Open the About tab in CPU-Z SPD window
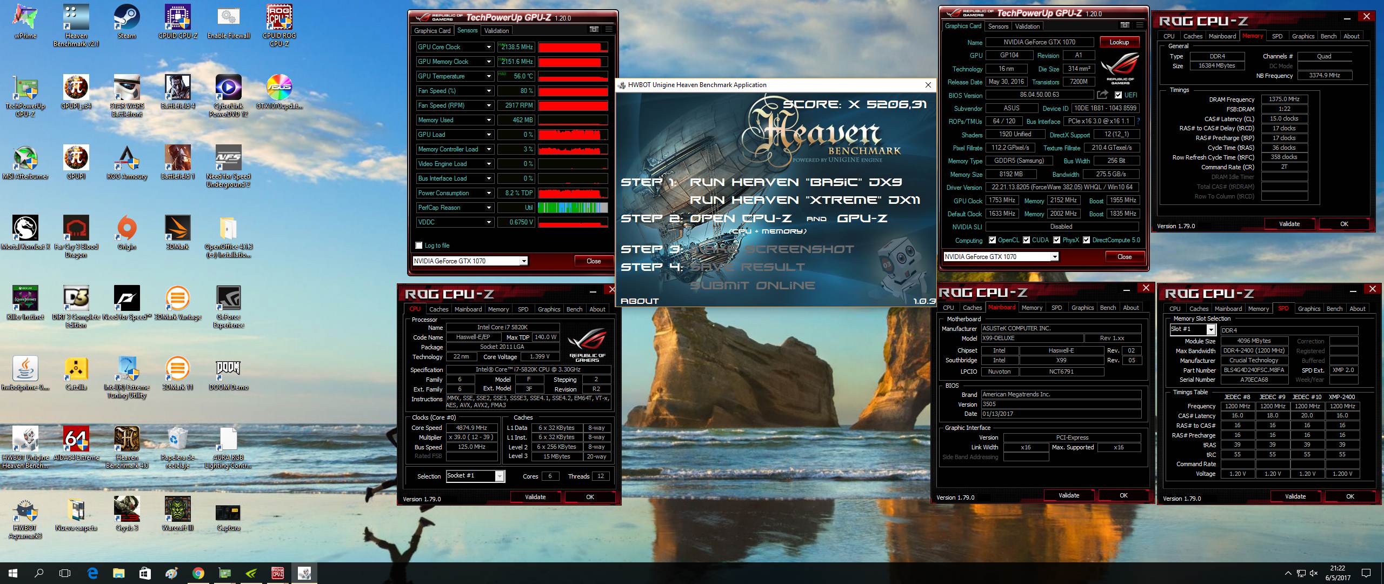The image size is (1384, 584). click(1357, 309)
